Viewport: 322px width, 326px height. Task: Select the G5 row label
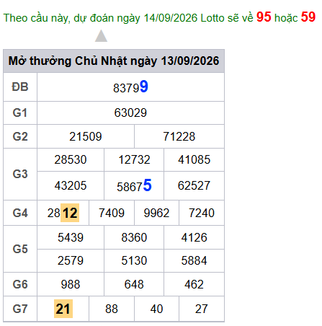click(20, 249)
